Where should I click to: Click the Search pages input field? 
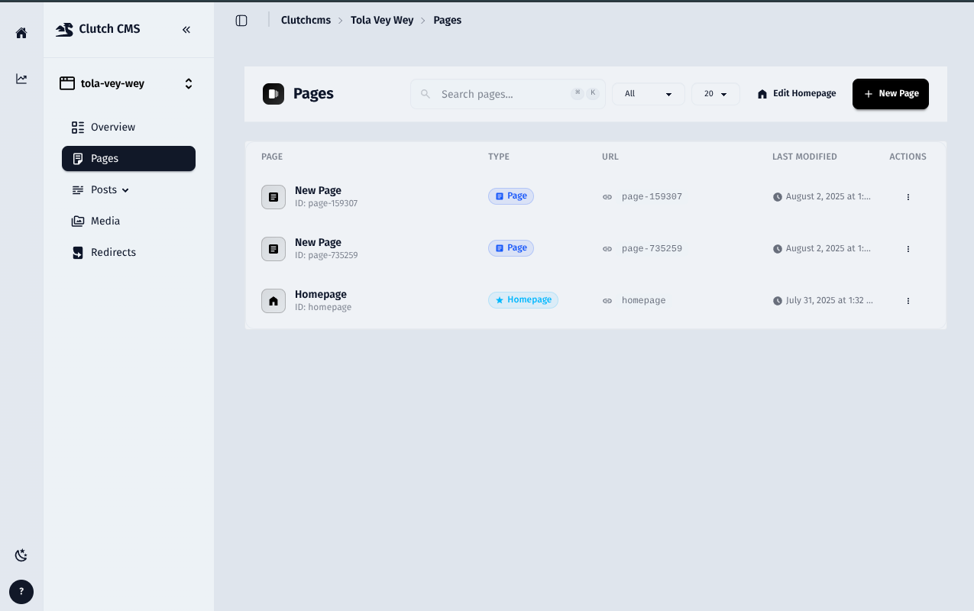click(497, 93)
